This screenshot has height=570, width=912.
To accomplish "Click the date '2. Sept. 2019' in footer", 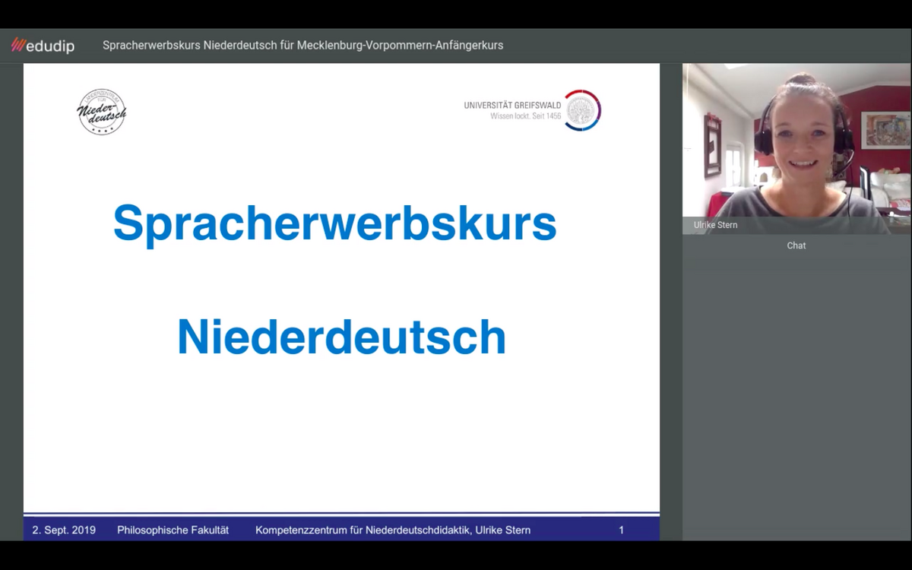I will click(x=64, y=530).
